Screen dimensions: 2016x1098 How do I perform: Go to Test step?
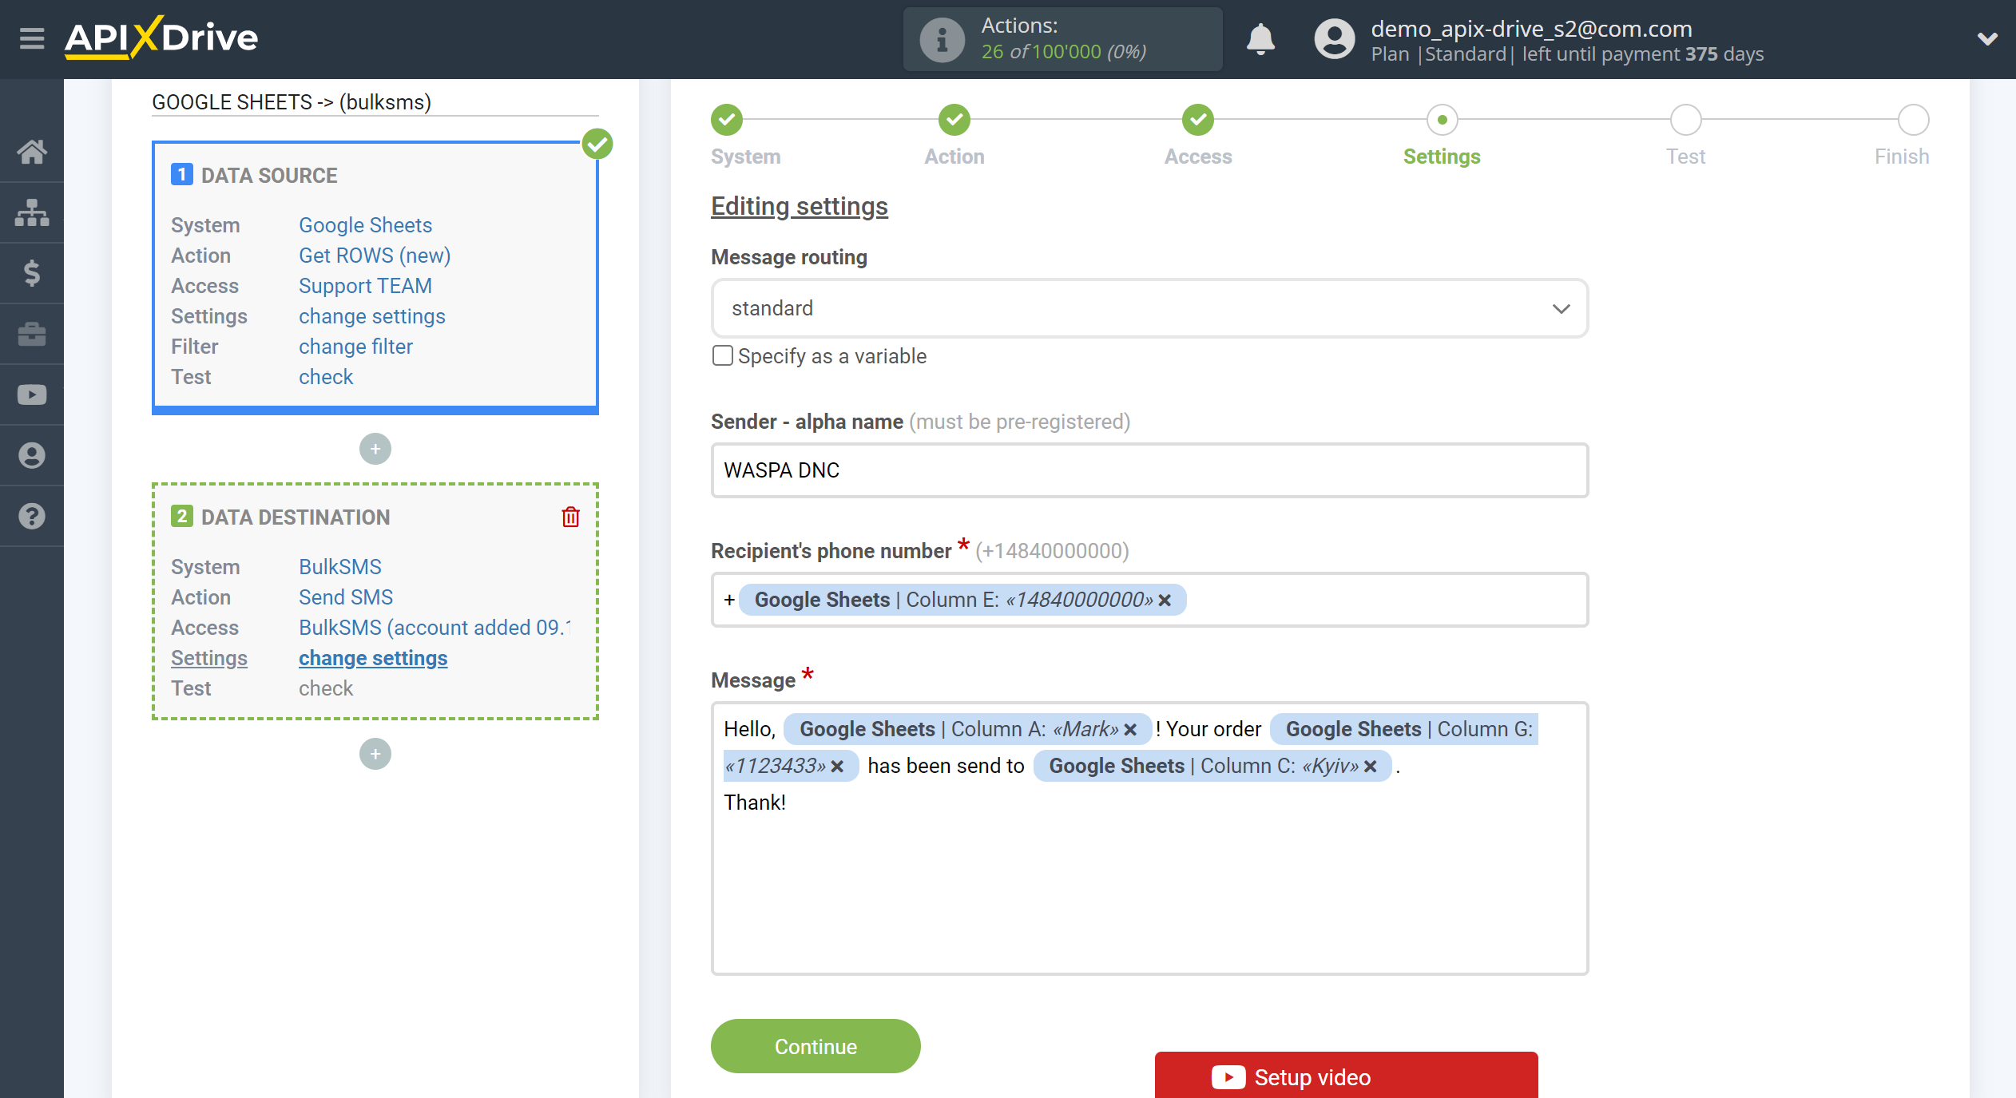[x=1686, y=120]
